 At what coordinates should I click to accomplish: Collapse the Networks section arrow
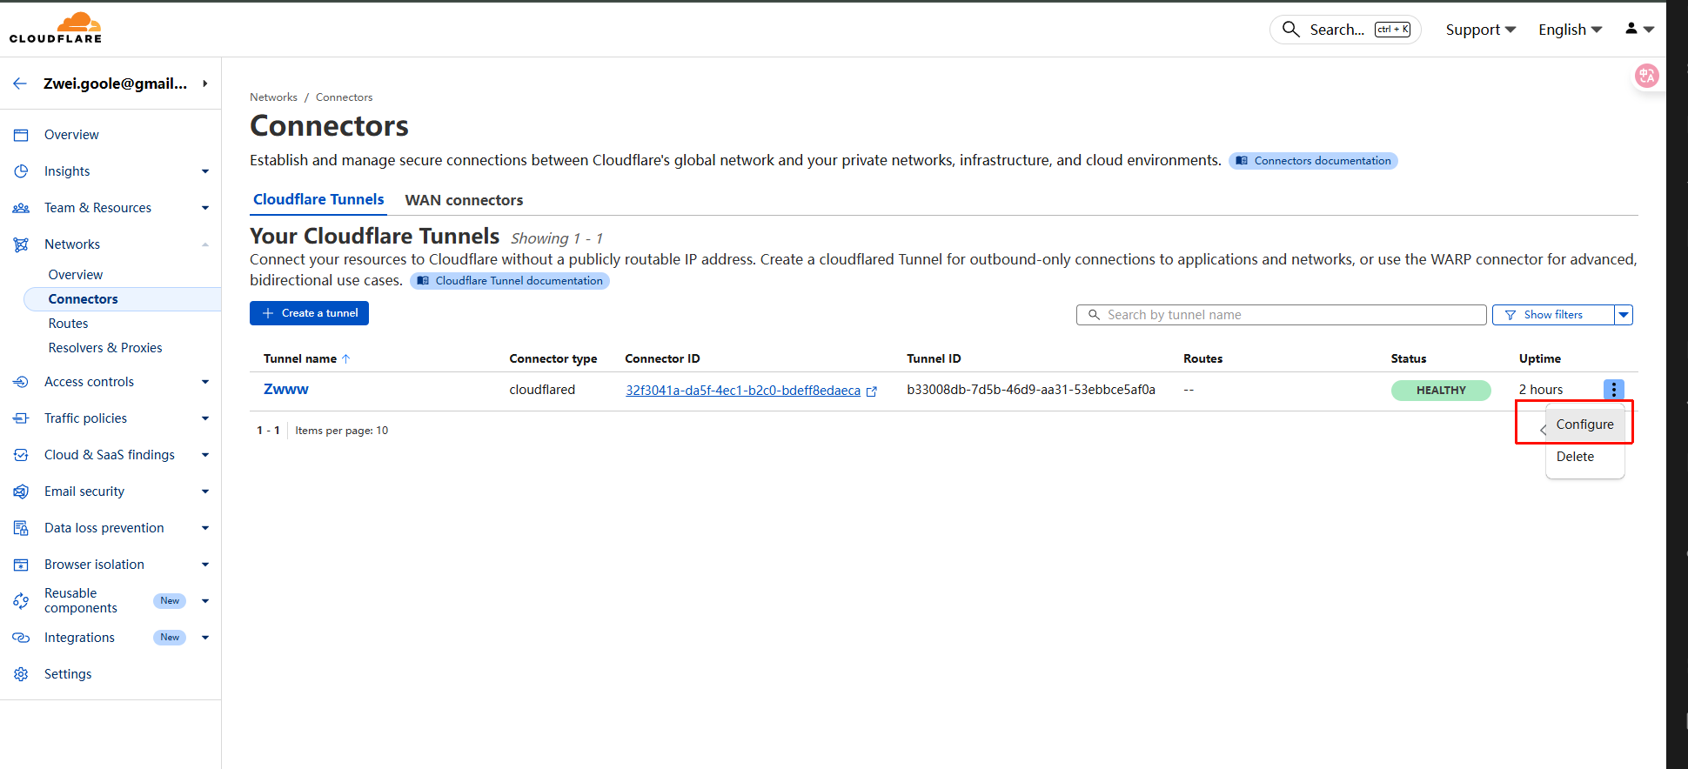(205, 244)
